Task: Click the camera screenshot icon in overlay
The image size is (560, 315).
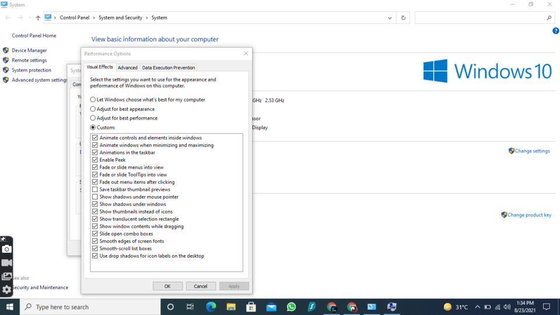Action: [6, 249]
